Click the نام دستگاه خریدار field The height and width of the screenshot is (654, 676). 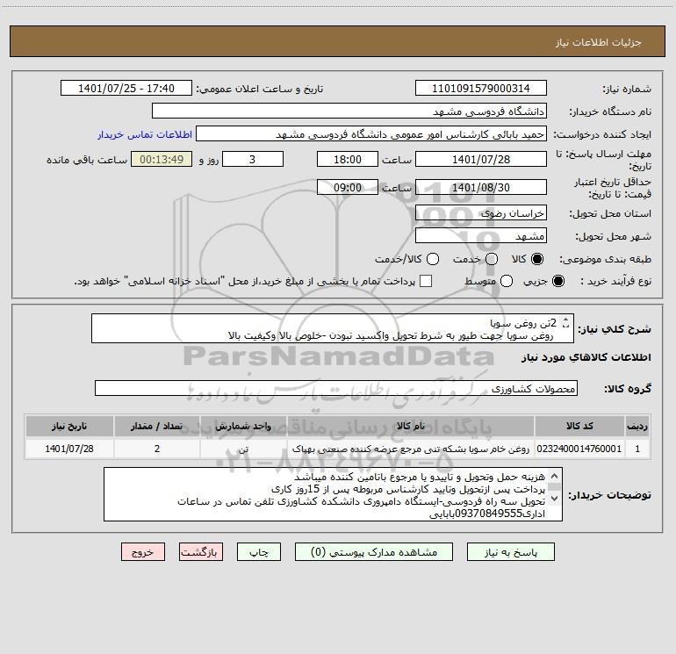pyautogui.click(x=349, y=111)
